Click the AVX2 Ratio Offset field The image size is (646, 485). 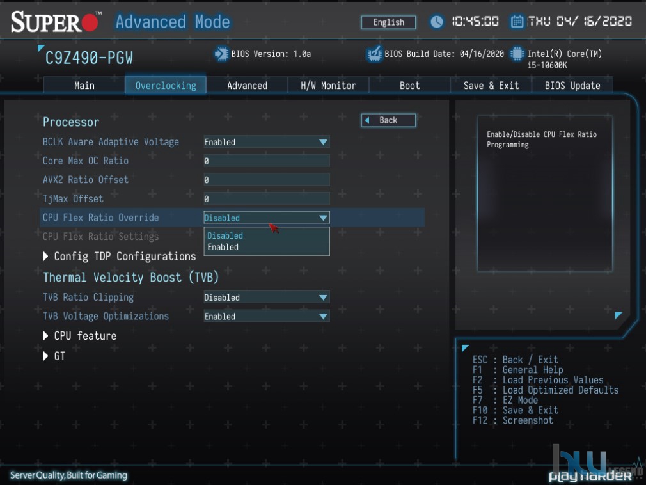coord(267,180)
